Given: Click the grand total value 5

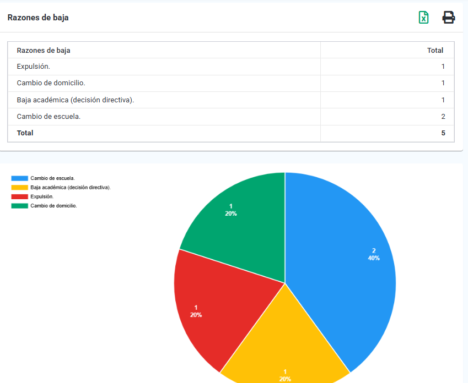Looking at the screenshot, I should pos(443,133).
